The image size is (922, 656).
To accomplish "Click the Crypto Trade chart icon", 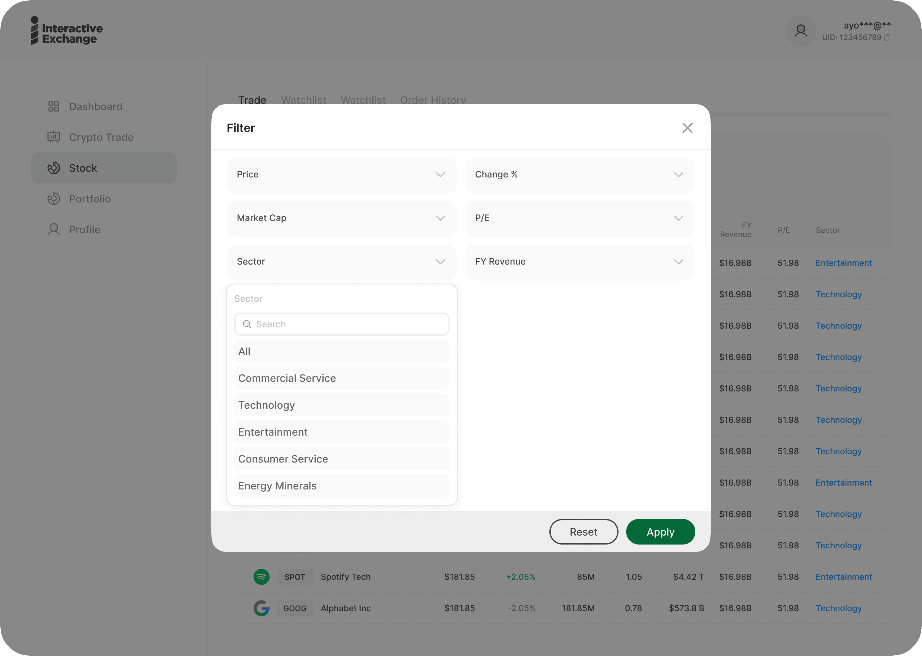I will (54, 137).
